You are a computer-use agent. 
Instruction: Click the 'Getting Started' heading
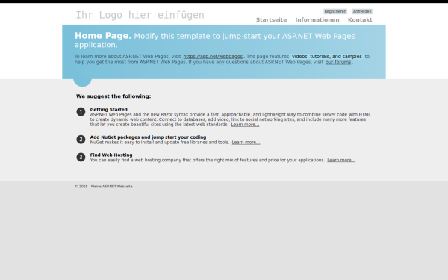[108, 110]
